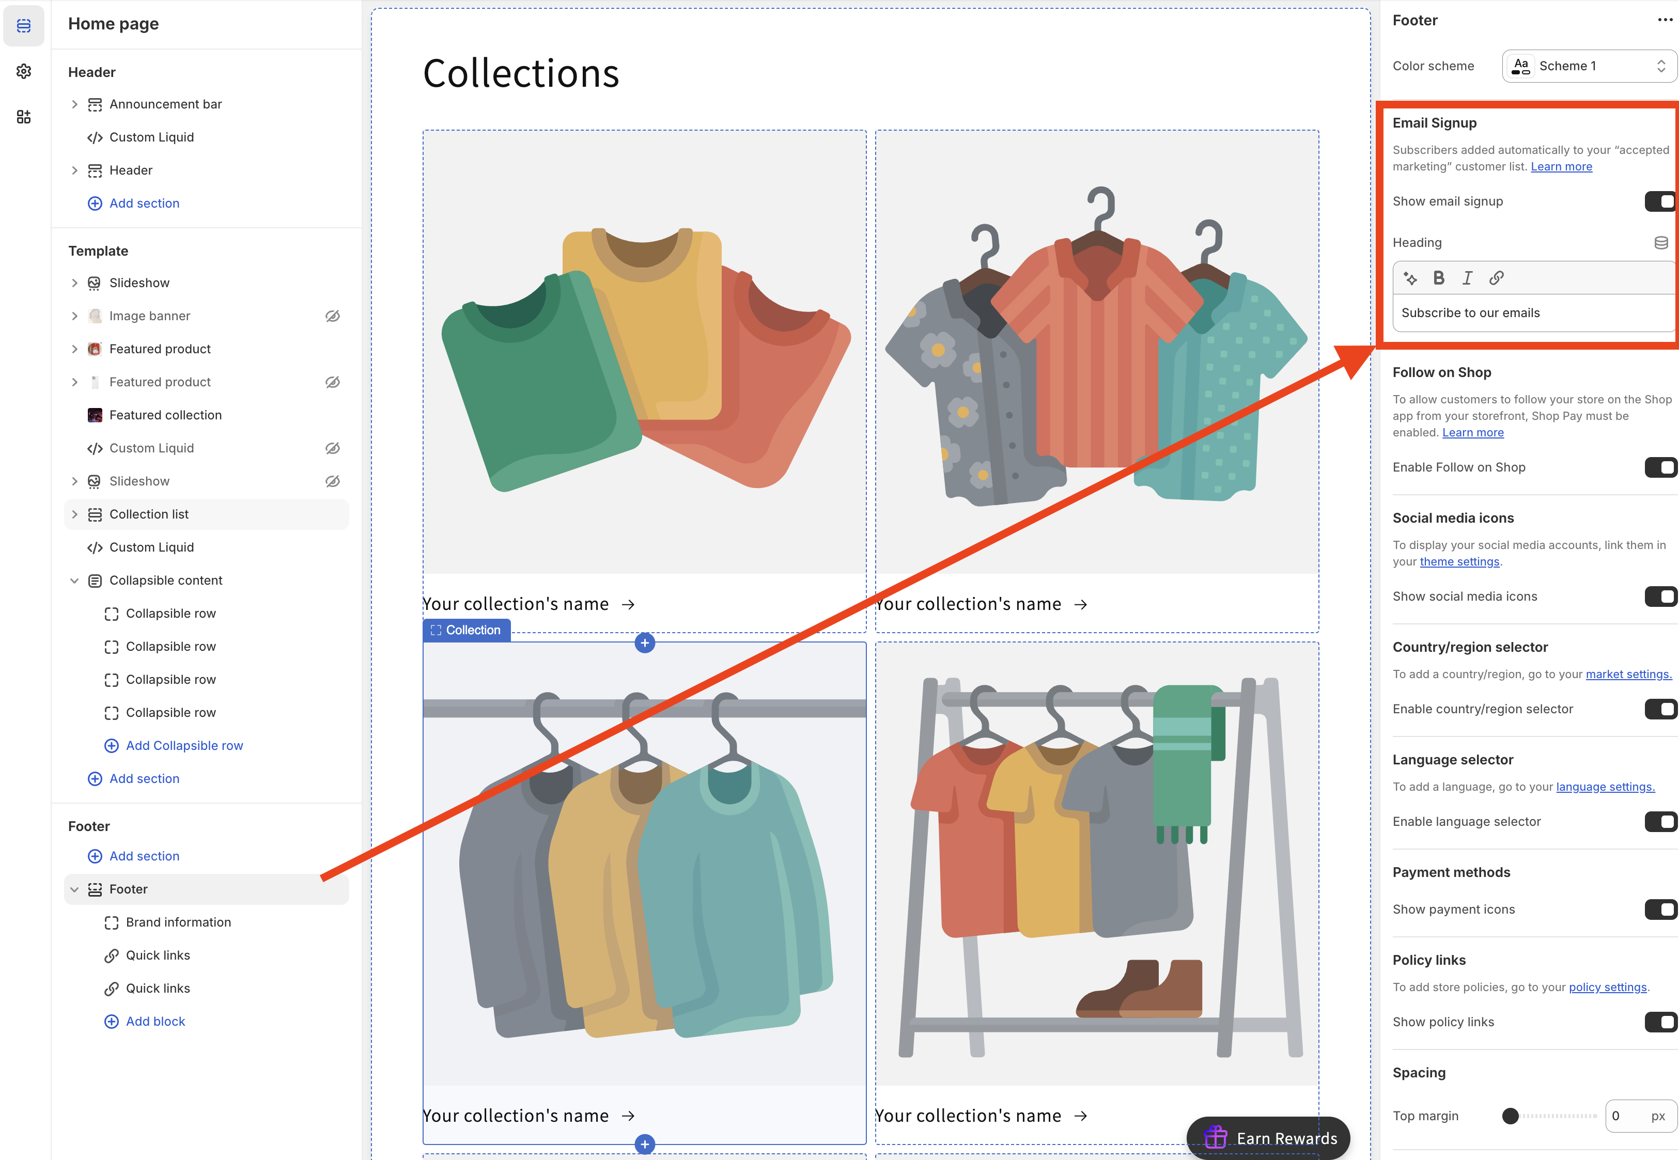Toggle Show email signup switch

(1660, 201)
